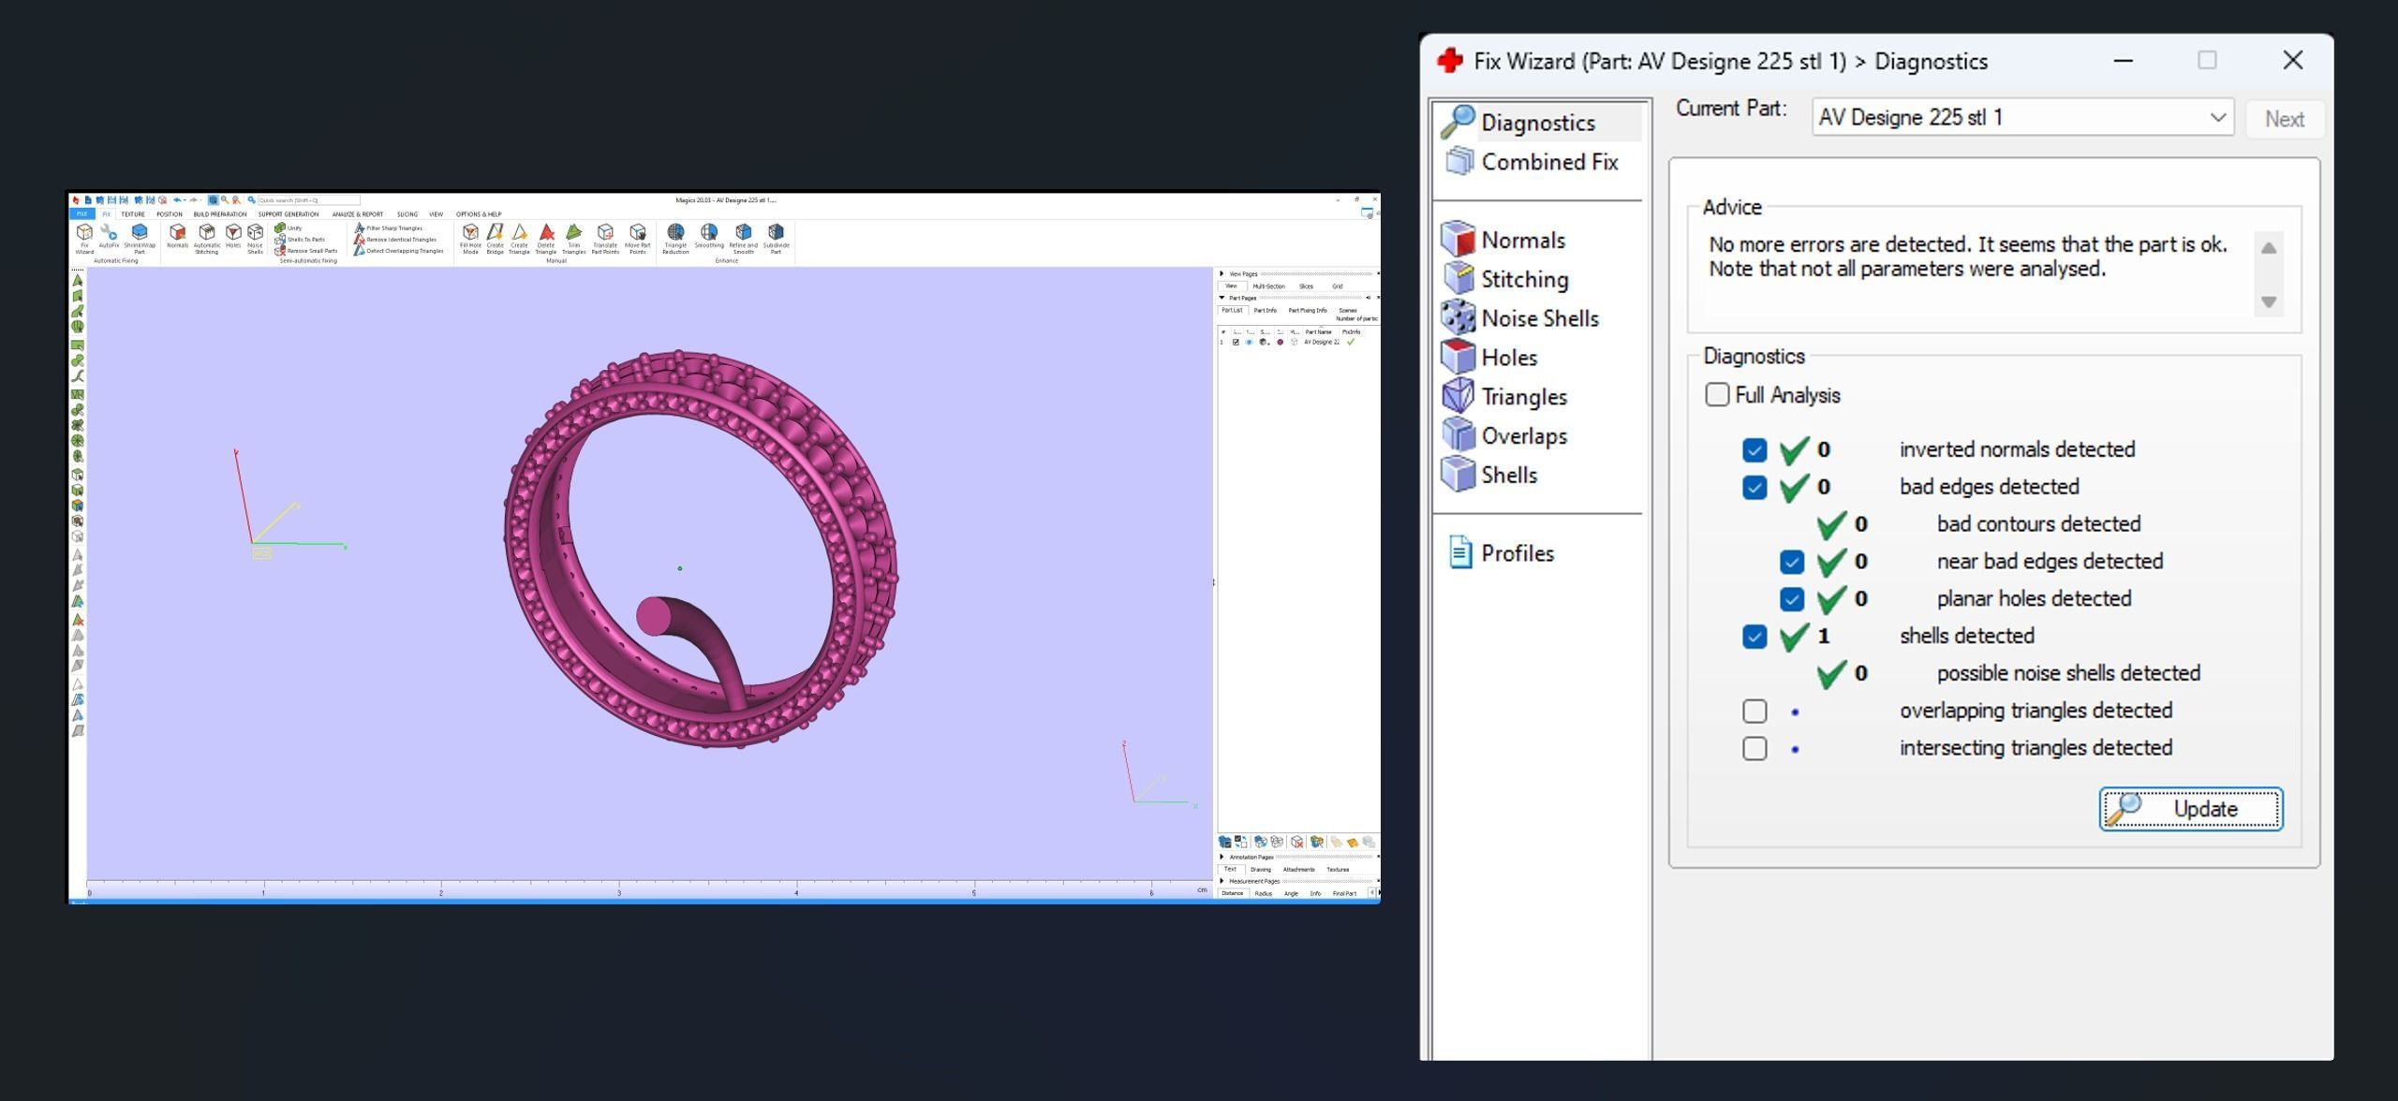Screen dimensions: 2398x1101
Task: Collapse the Part Pages panel
Action: pyautogui.click(x=1221, y=298)
